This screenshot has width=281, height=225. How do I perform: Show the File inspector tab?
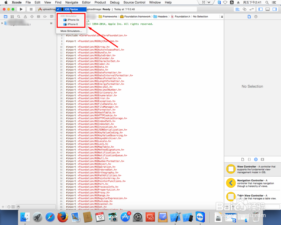pyautogui.click(x=249, y=17)
